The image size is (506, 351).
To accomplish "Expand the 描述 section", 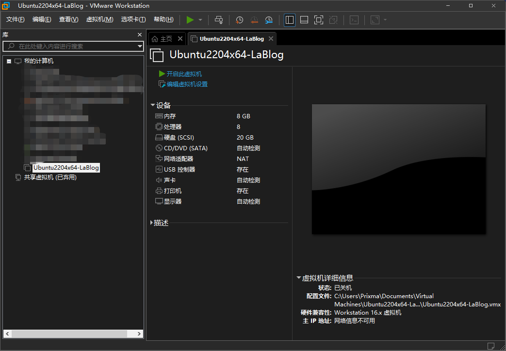I will (152, 223).
